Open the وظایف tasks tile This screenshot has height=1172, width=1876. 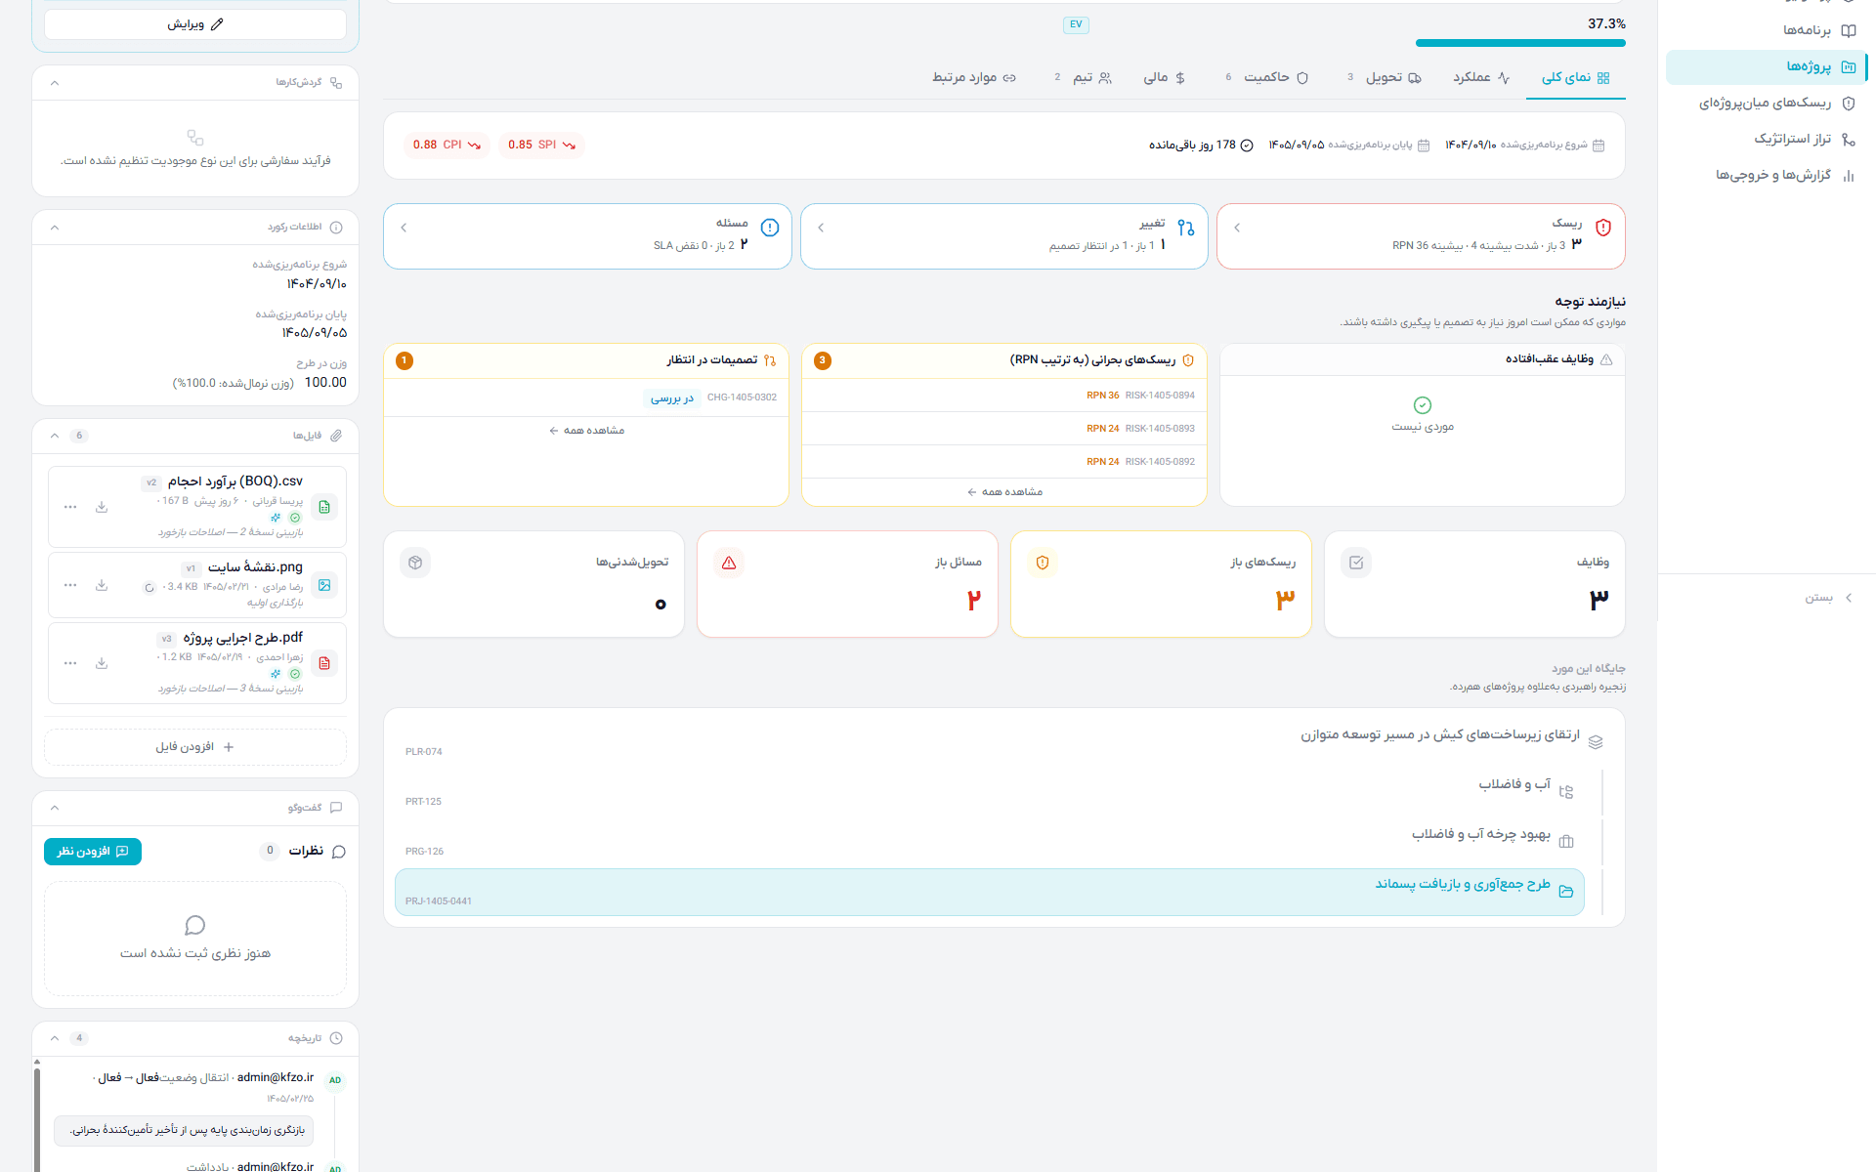click(1474, 584)
